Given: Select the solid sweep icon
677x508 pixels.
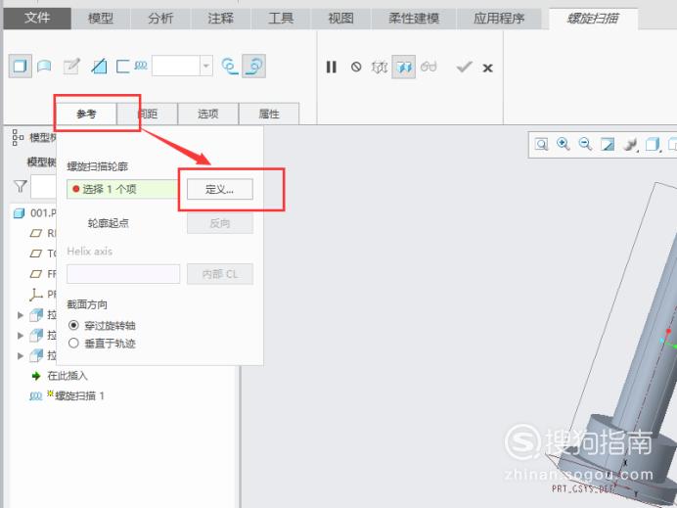Looking at the screenshot, I should (21, 67).
